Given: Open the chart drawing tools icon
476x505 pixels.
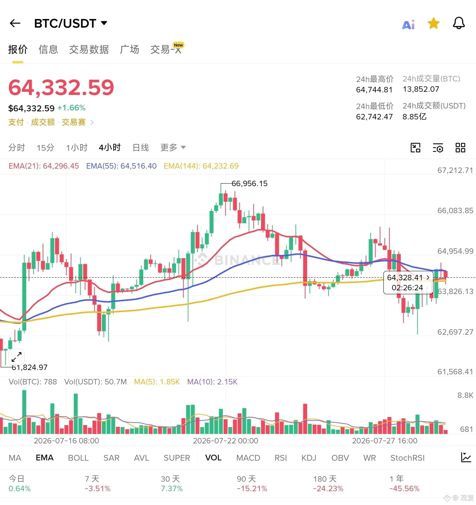Looking at the screenshot, I should (x=415, y=148).
